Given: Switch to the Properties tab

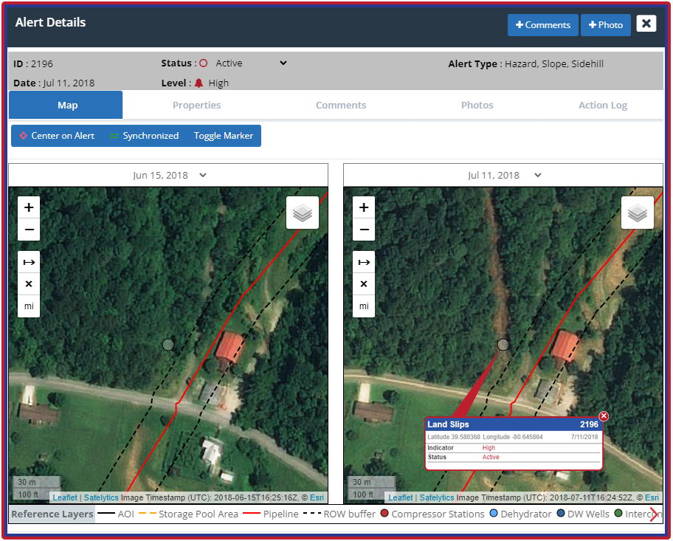Looking at the screenshot, I should coord(197,106).
